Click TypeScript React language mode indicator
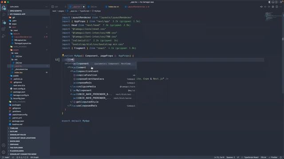 [251, 157]
